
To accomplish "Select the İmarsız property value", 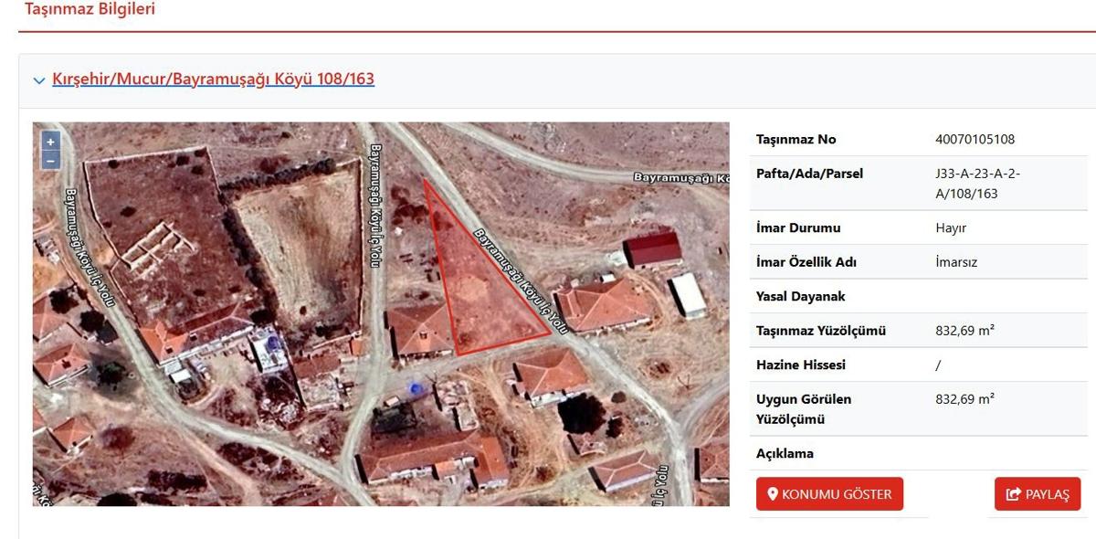I will coord(956,262).
